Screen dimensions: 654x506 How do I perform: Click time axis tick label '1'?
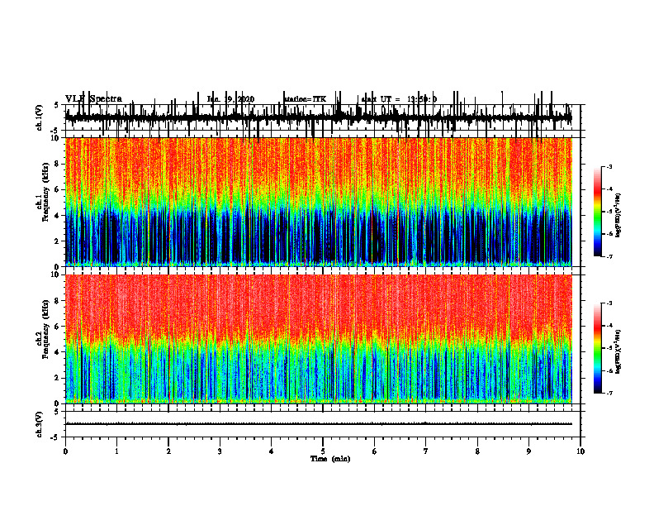(x=117, y=451)
